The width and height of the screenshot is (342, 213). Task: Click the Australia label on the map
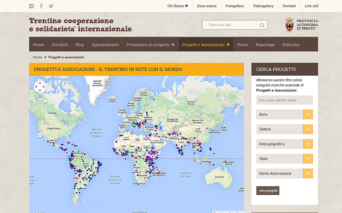219,177
